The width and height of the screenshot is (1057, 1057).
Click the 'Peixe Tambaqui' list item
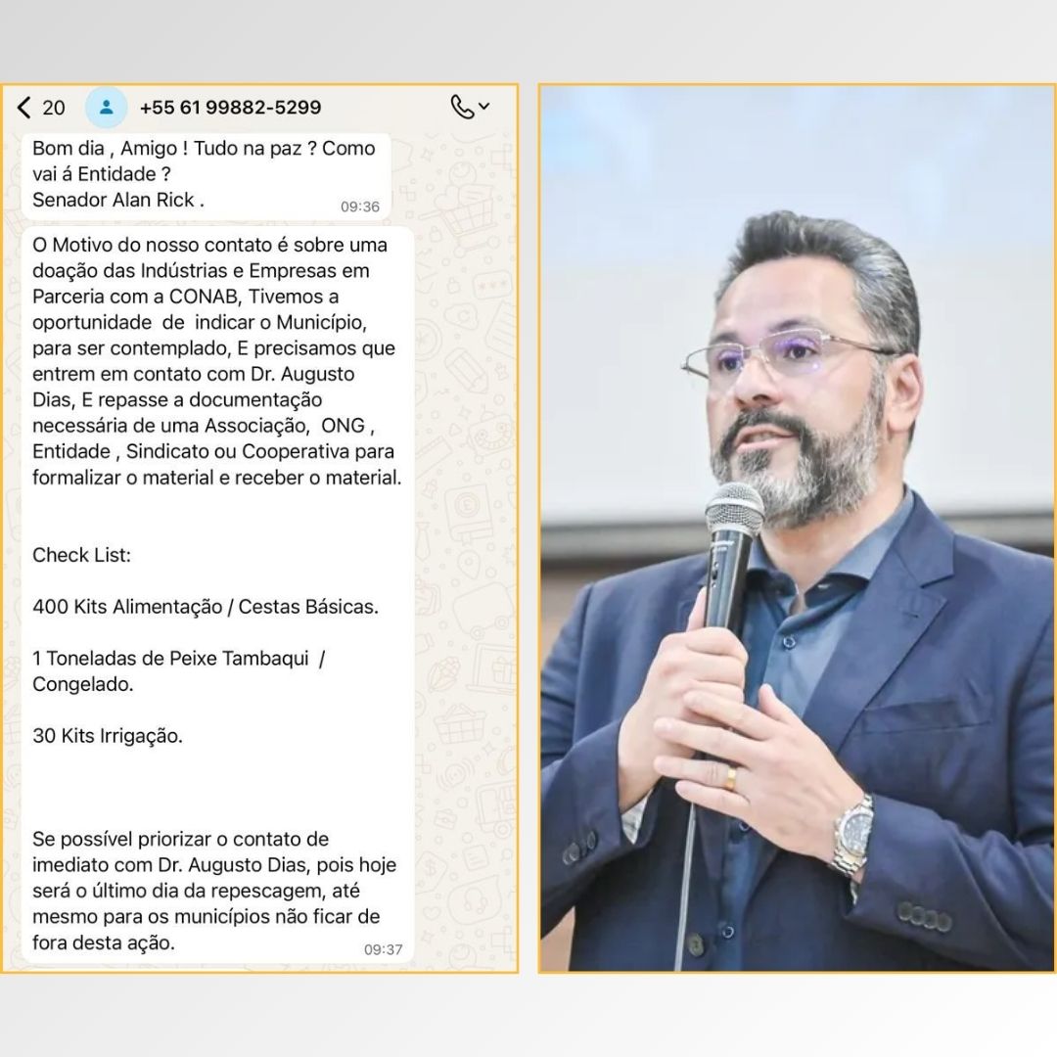click(x=179, y=659)
